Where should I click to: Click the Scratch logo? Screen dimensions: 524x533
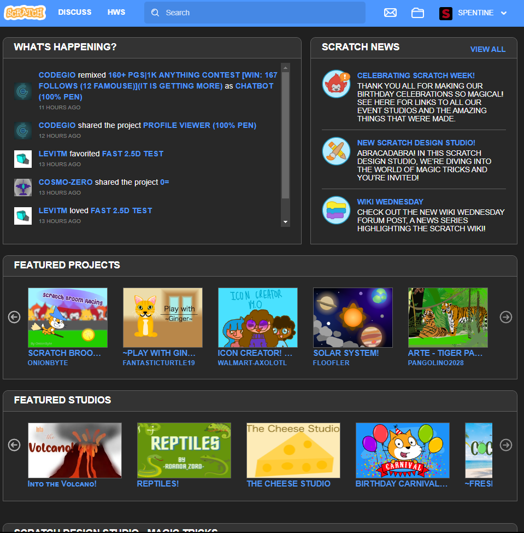coord(25,13)
